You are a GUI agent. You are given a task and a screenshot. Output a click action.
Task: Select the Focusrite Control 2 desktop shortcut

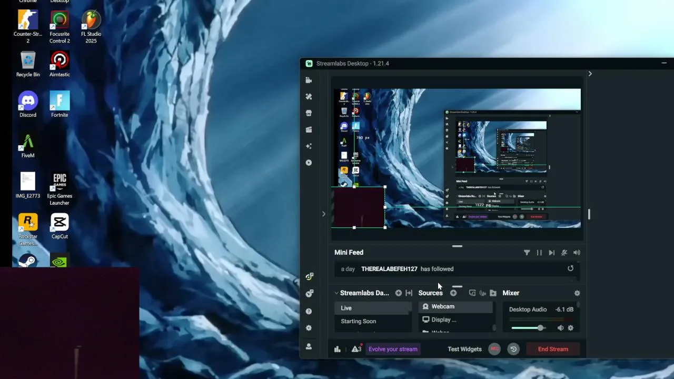[60, 26]
